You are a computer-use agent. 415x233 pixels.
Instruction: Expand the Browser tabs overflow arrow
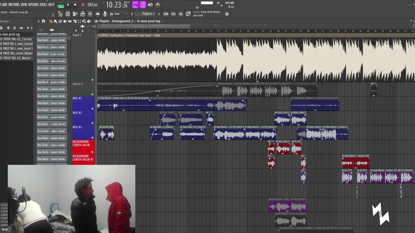32,28
